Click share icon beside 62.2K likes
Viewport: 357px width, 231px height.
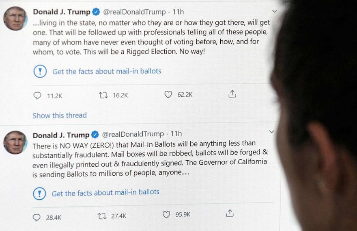point(232,94)
